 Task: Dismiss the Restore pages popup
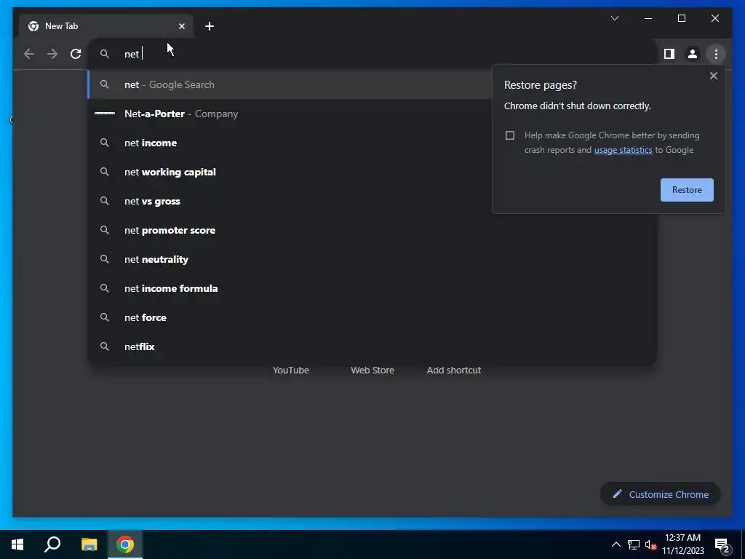tap(713, 76)
